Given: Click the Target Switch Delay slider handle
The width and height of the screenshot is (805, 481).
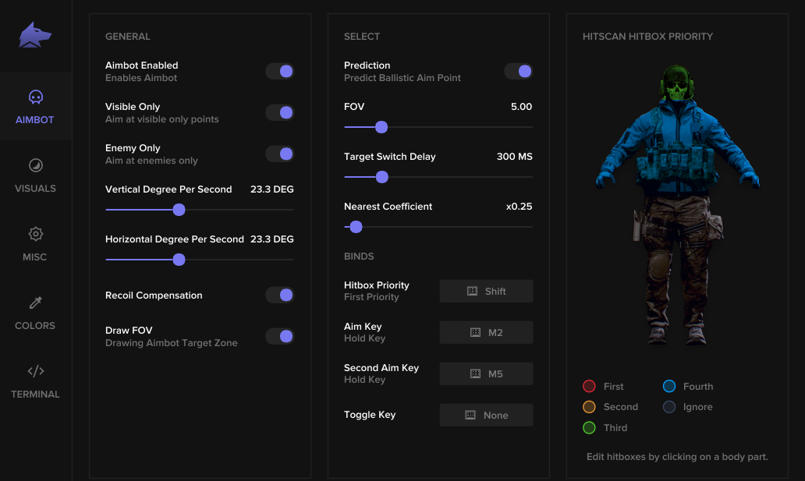Looking at the screenshot, I should 382,177.
